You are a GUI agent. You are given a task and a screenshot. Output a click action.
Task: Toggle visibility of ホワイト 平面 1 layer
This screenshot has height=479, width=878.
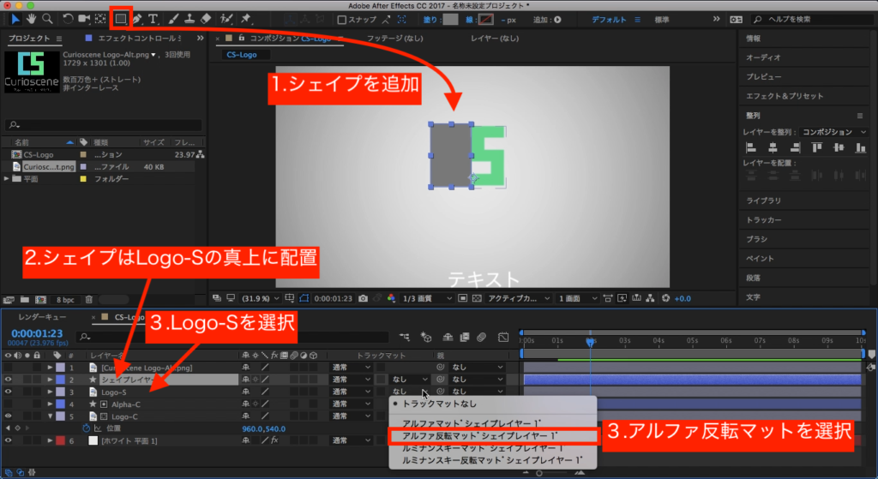coord(8,440)
